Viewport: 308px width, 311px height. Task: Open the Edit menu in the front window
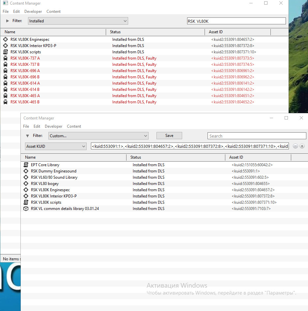pos(37,126)
